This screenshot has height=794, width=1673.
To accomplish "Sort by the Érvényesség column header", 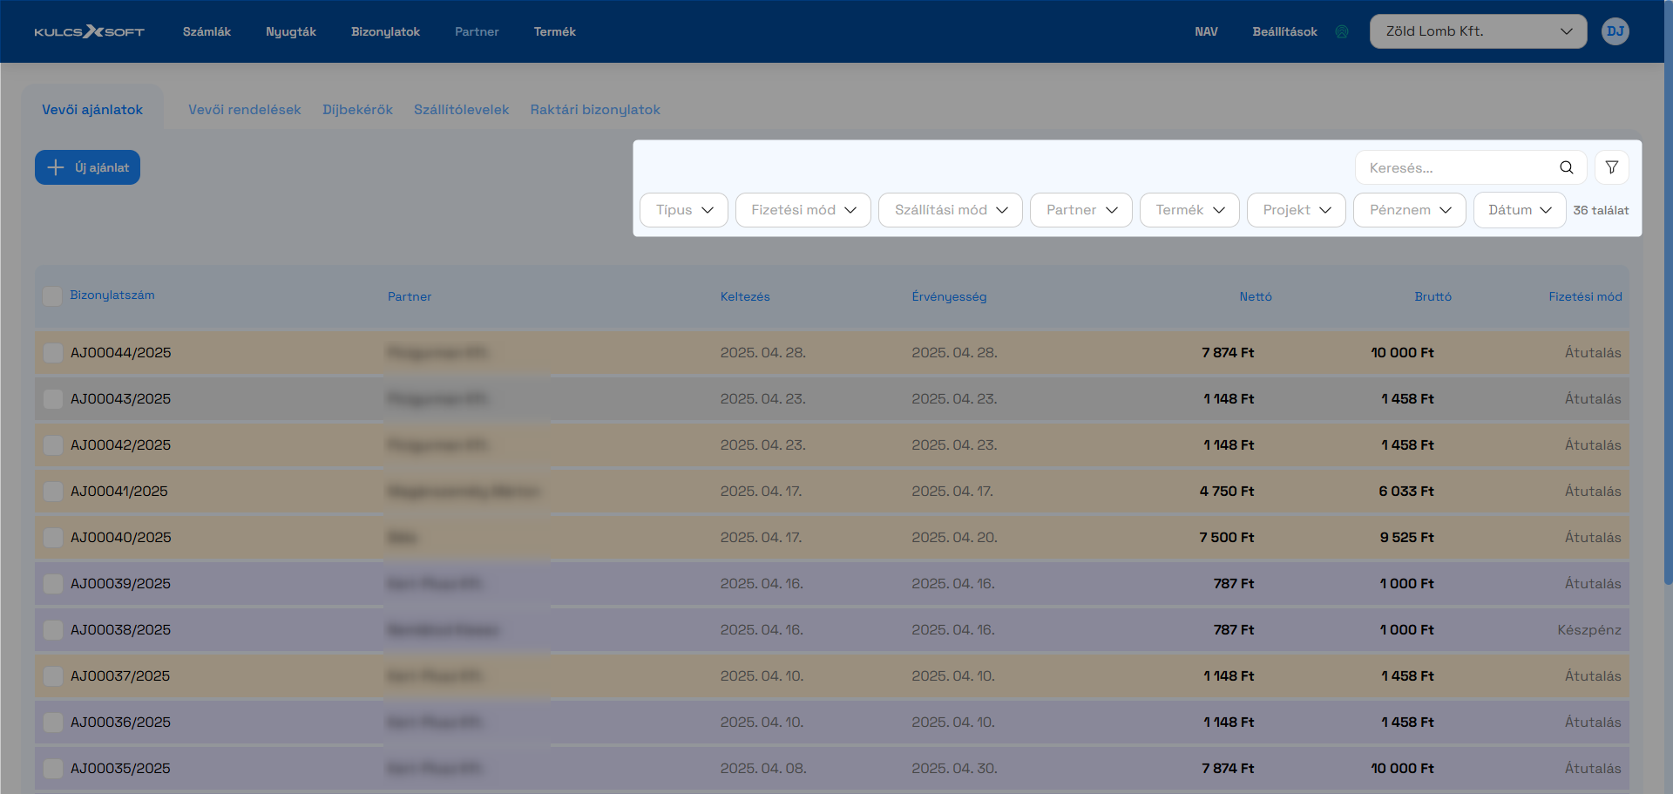I will click(949, 296).
